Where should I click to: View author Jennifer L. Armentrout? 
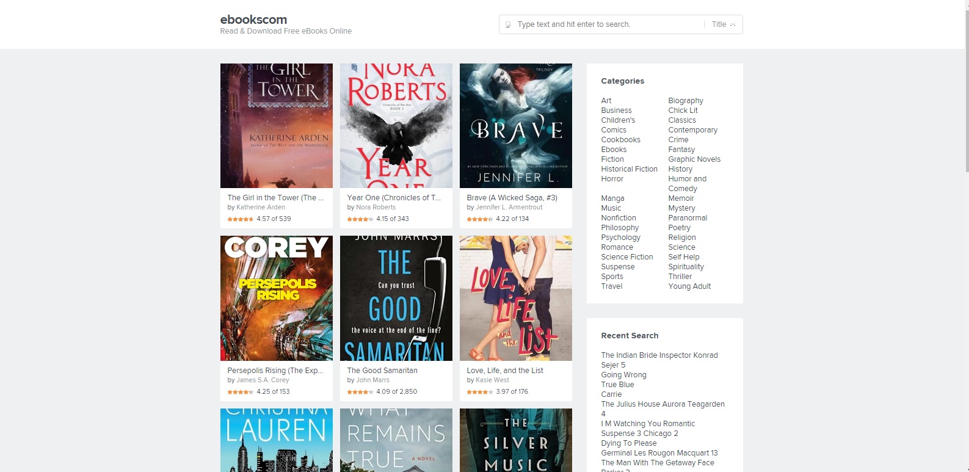(509, 208)
